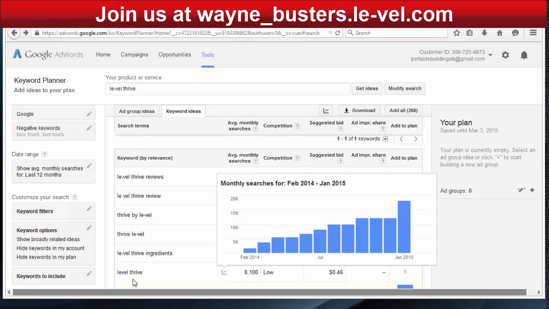This screenshot has width=549, height=309.
Task: Click the 'le-vel thrive reviews' keyword
Action: tap(140, 177)
